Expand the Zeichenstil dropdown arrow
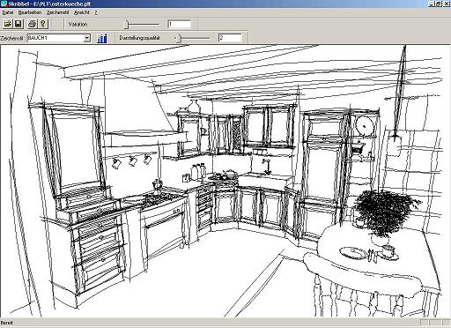The height and width of the screenshot is (328, 451). pos(87,38)
